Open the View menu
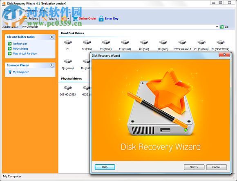The image size is (237, 181). click(x=17, y=11)
